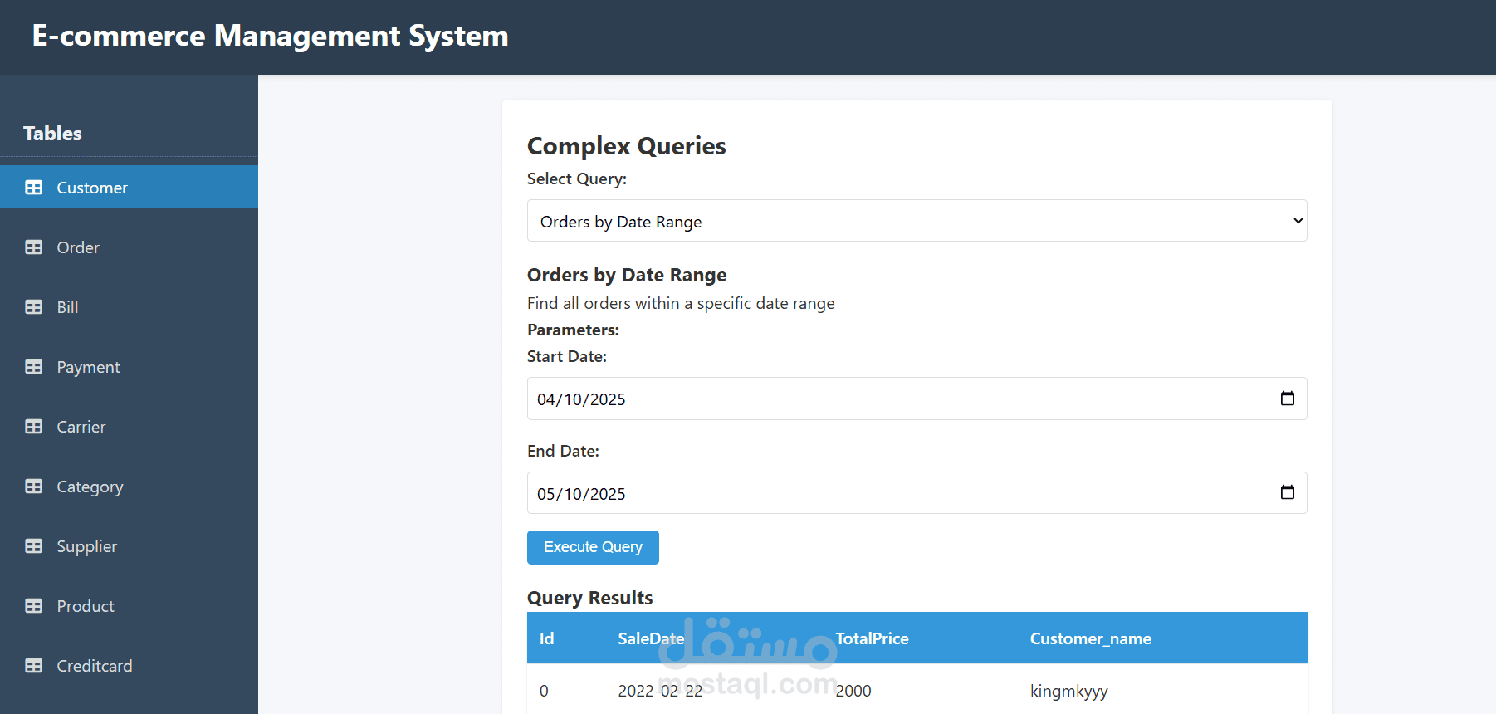The height and width of the screenshot is (714, 1496).
Task: Open the Start Date calendar picker
Action: click(1287, 399)
